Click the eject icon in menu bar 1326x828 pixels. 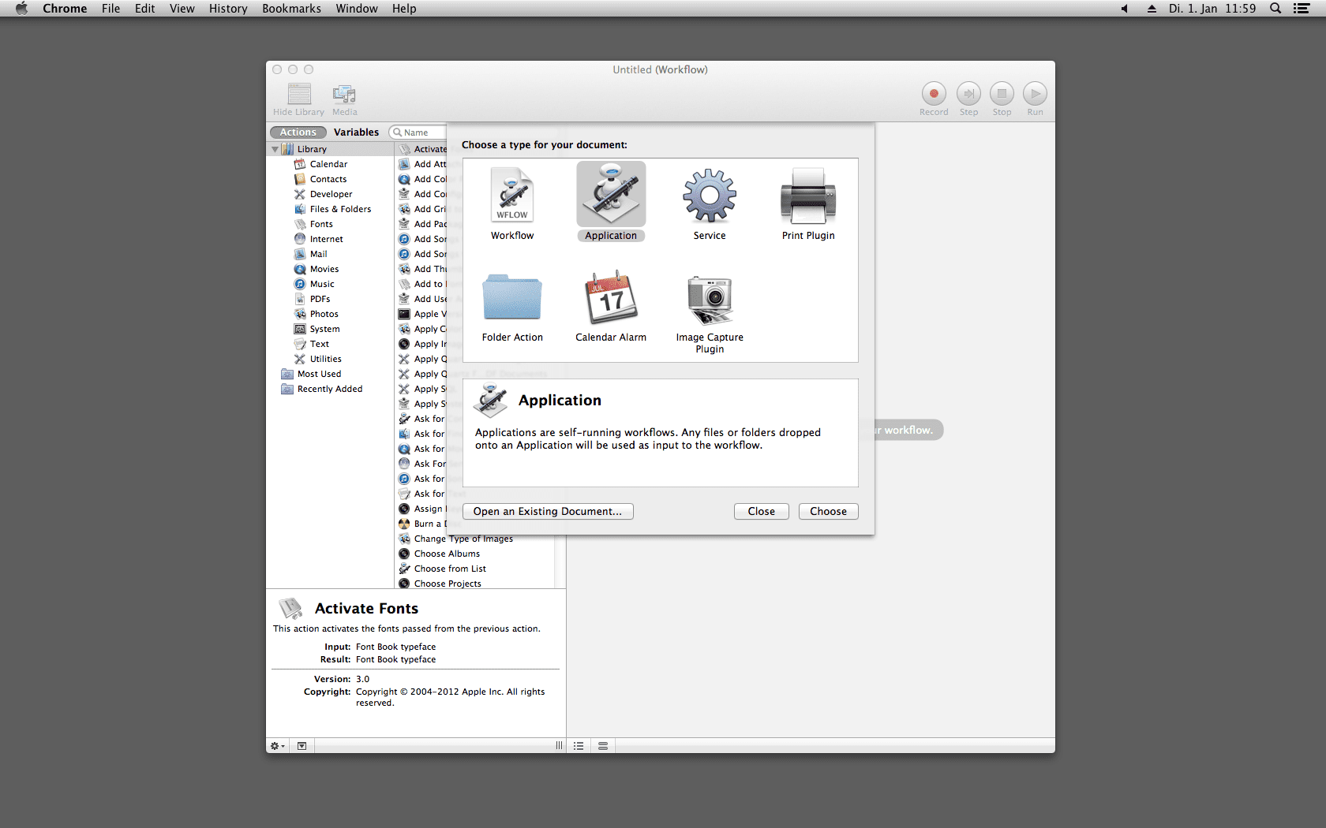(x=1152, y=9)
